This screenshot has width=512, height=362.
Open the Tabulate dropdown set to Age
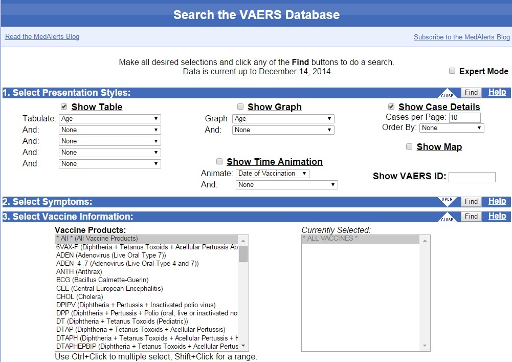109,119
